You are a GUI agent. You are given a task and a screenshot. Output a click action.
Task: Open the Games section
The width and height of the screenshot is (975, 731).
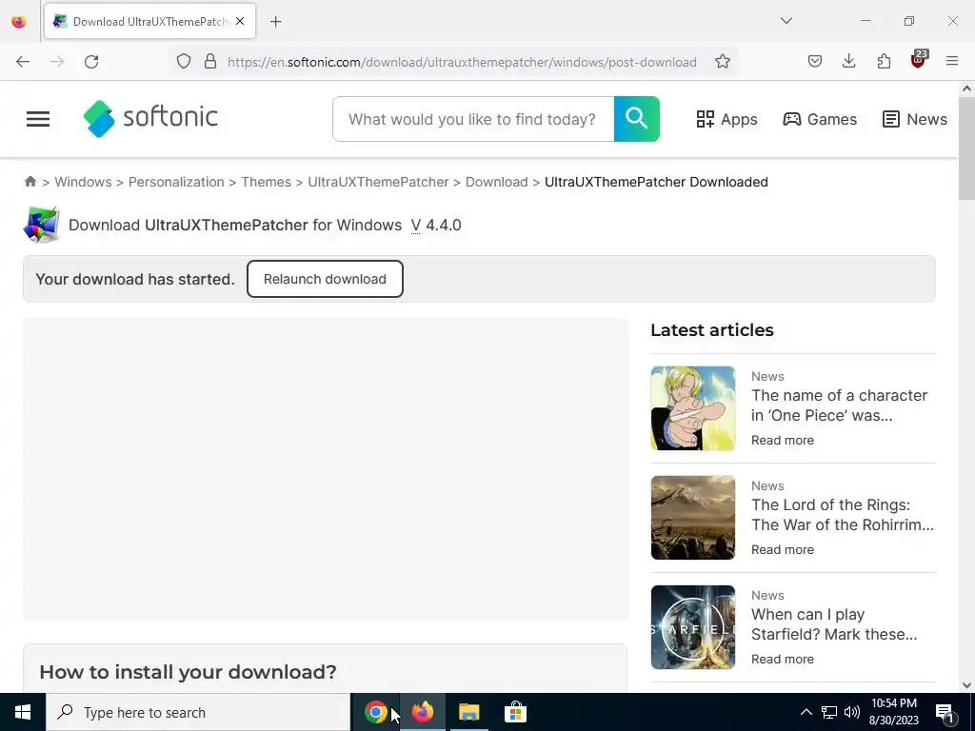820,119
